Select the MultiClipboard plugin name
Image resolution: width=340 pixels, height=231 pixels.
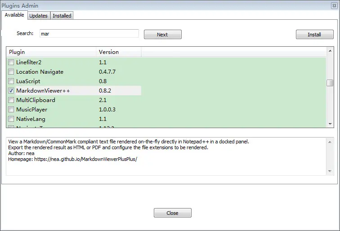(x=36, y=100)
